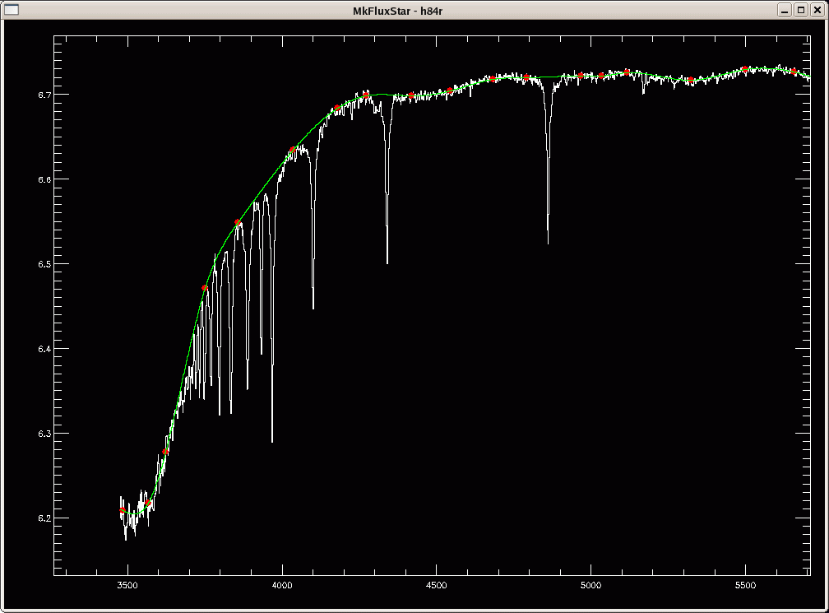This screenshot has width=829, height=613.
Task: Click bottom of deepest absorption line near 4860
Action: tap(548, 243)
